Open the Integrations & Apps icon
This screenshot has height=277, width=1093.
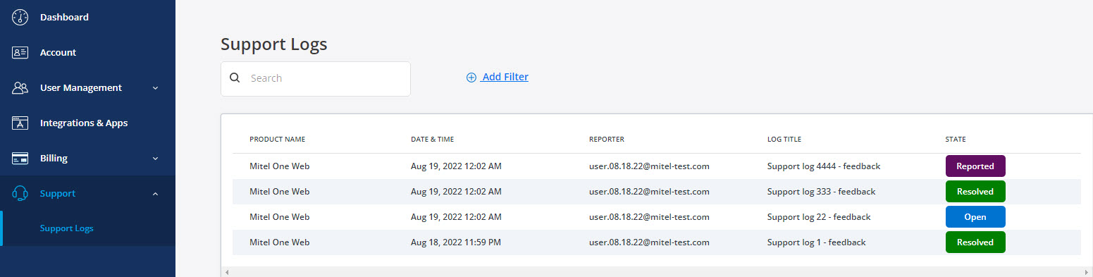click(20, 123)
